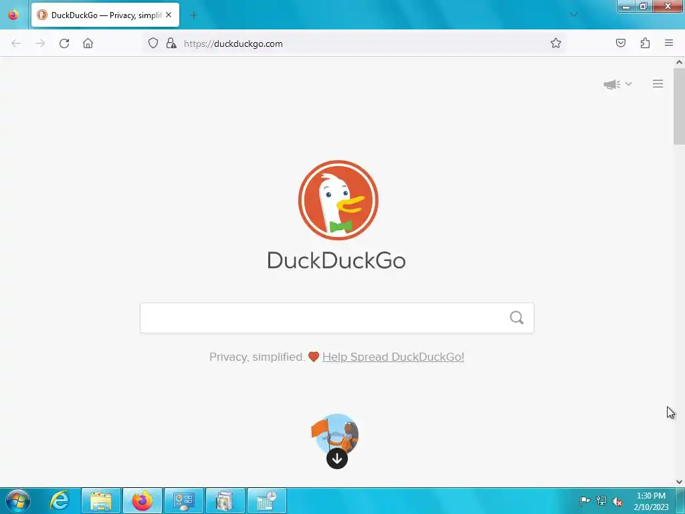This screenshot has width=685, height=514.
Task: Open the Firefox home page icon
Action: (88, 44)
